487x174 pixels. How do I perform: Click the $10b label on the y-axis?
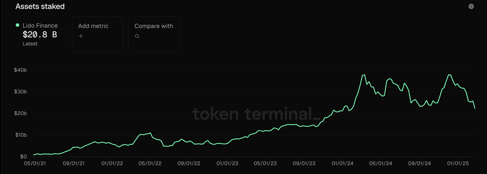click(x=21, y=135)
